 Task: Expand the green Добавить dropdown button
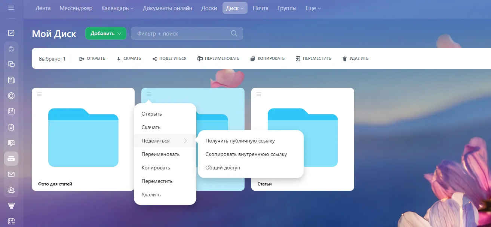click(x=106, y=33)
